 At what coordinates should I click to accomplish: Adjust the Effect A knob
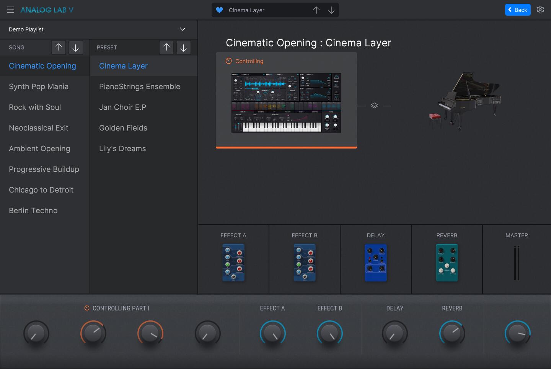pyautogui.click(x=272, y=333)
